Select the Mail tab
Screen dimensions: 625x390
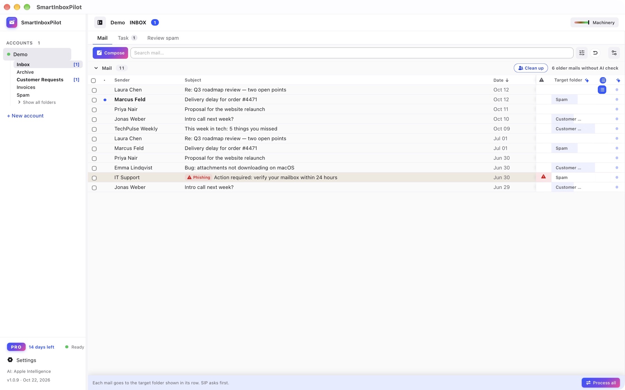tap(102, 38)
